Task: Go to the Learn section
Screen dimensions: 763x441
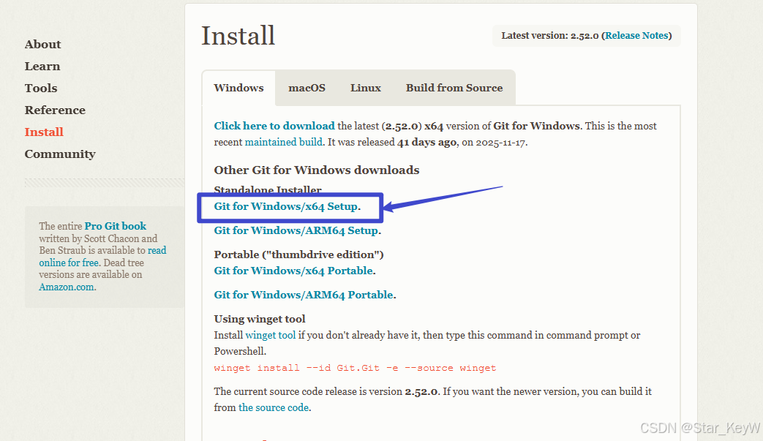Action: 42,66
